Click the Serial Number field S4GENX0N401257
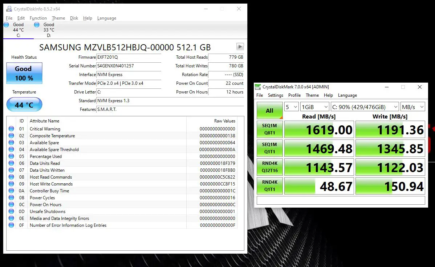Screen dimensions: 435x267 coord(129,66)
